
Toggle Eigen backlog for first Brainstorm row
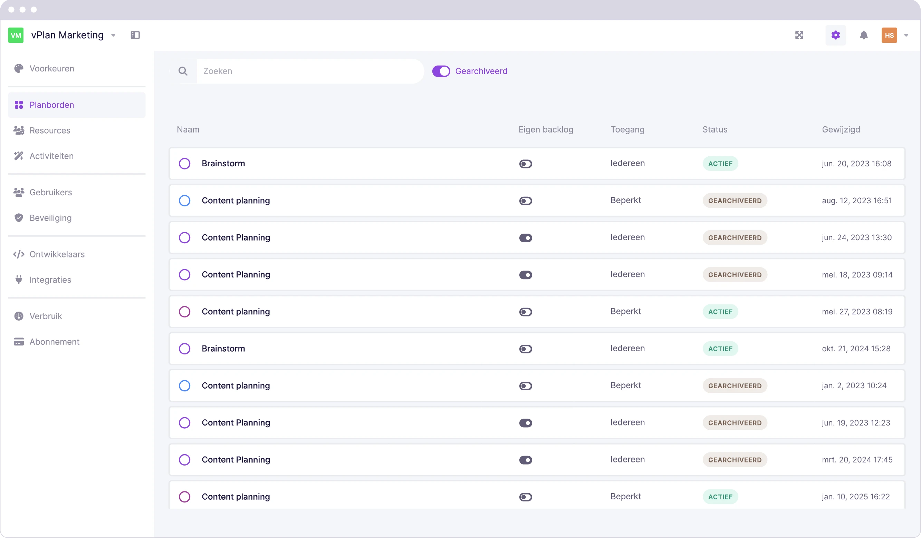click(526, 164)
